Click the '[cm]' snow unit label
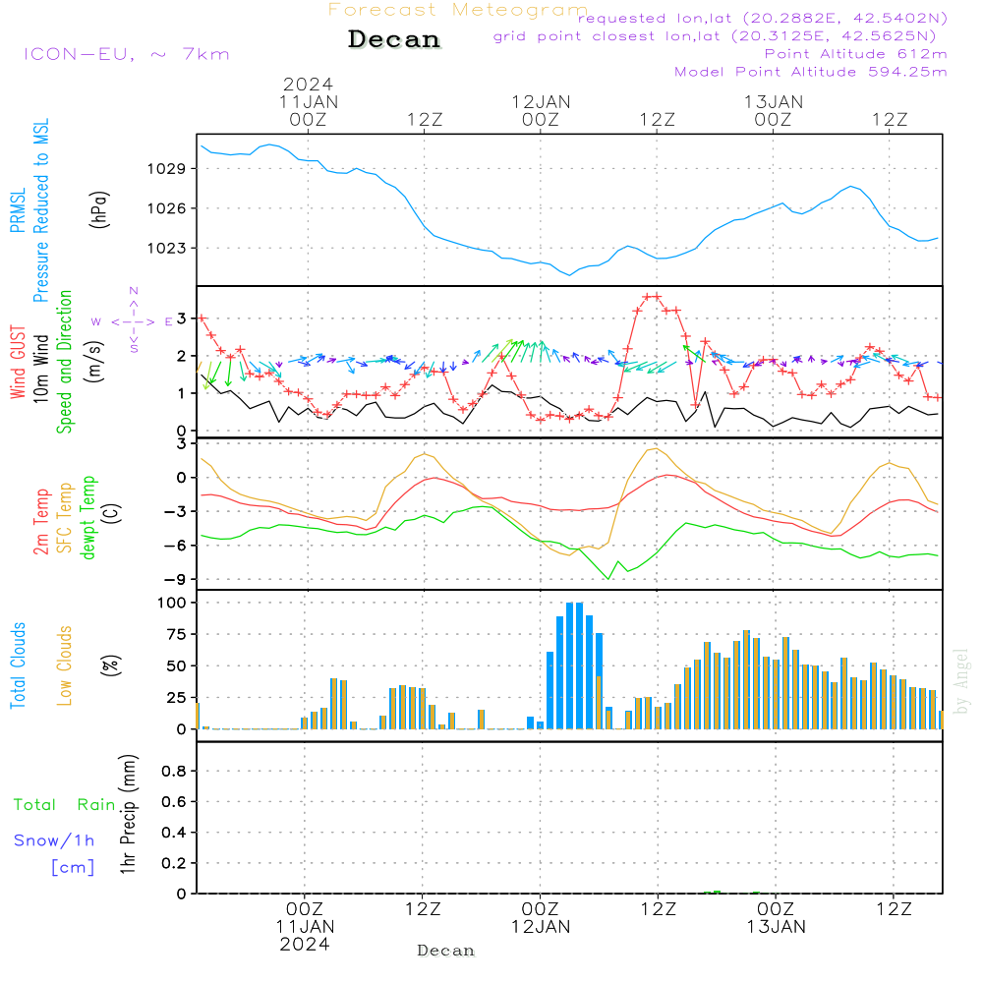 (x=73, y=867)
